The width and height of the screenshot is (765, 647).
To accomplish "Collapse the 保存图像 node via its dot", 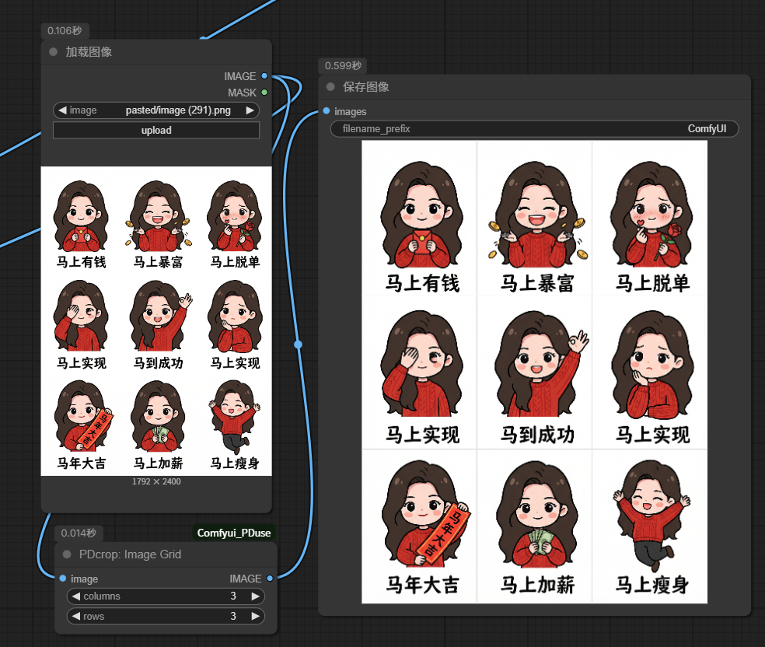I will [x=330, y=87].
